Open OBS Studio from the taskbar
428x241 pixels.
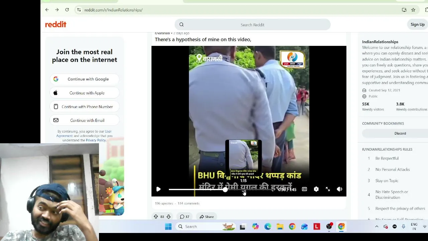(329, 227)
